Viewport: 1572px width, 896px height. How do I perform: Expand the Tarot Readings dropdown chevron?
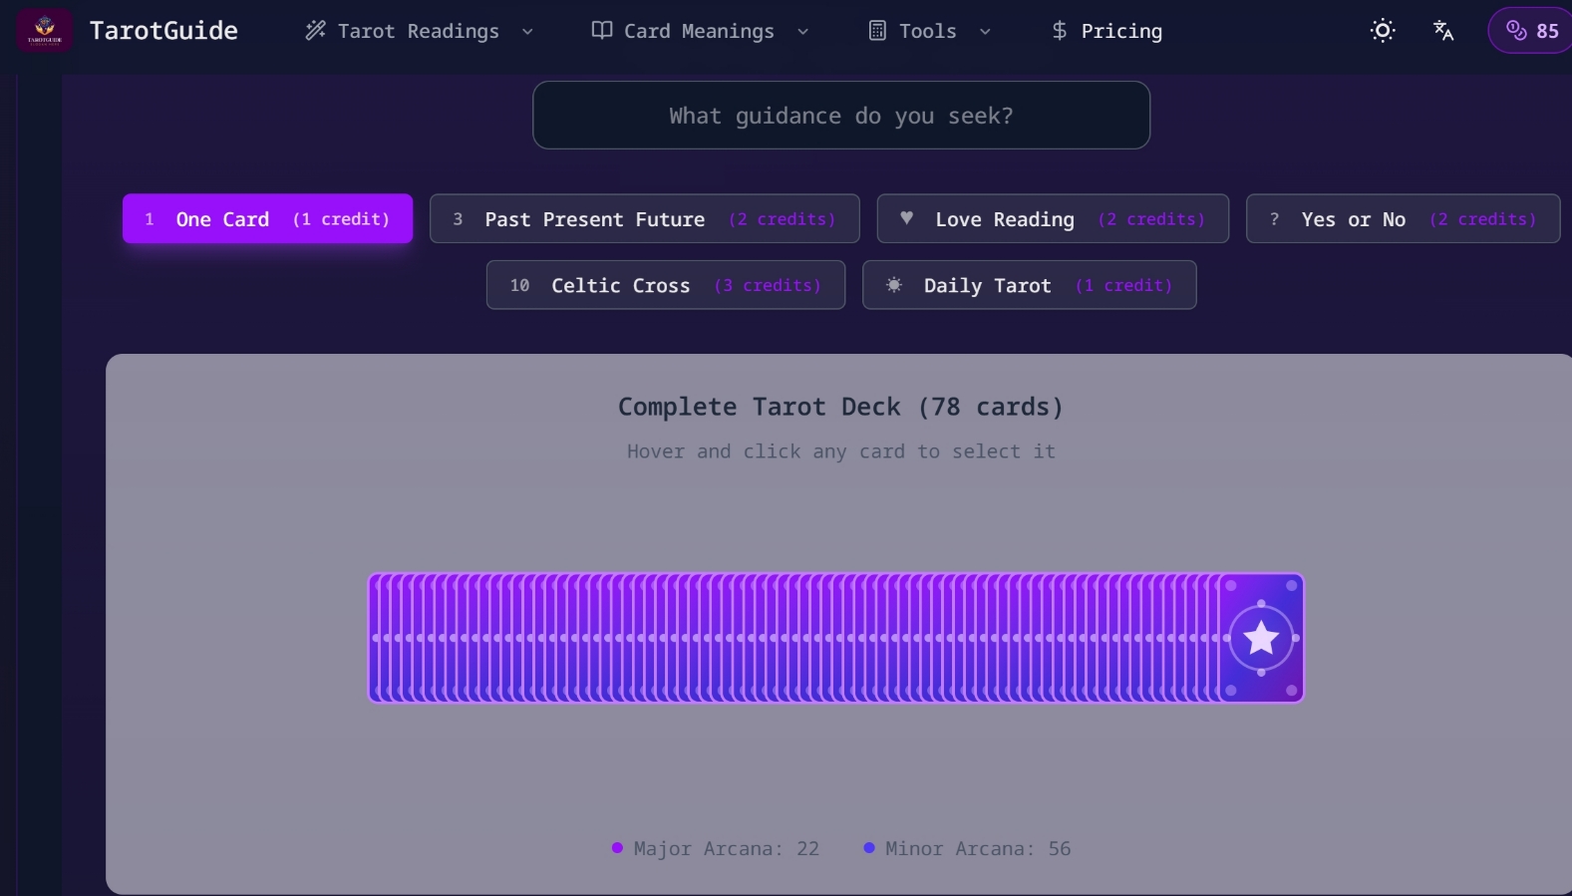click(x=527, y=32)
